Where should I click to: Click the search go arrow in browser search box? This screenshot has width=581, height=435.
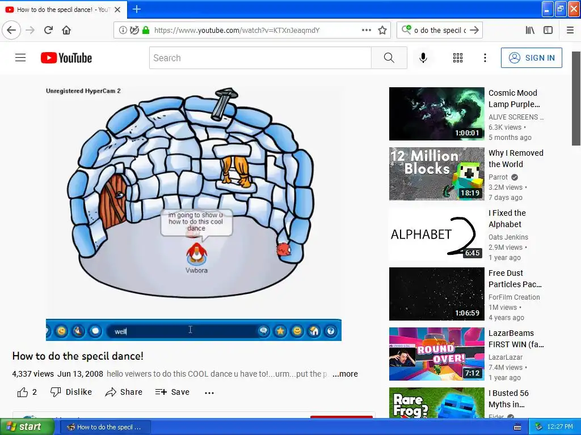[474, 31]
